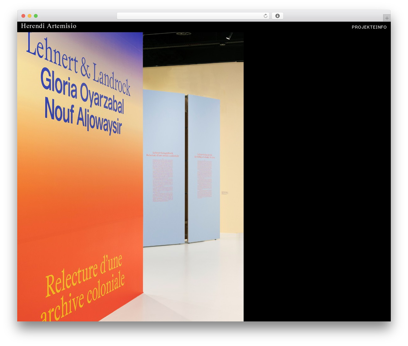Open the PROJEKTEINFO menu link
The height and width of the screenshot is (346, 408).
(369, 27)
